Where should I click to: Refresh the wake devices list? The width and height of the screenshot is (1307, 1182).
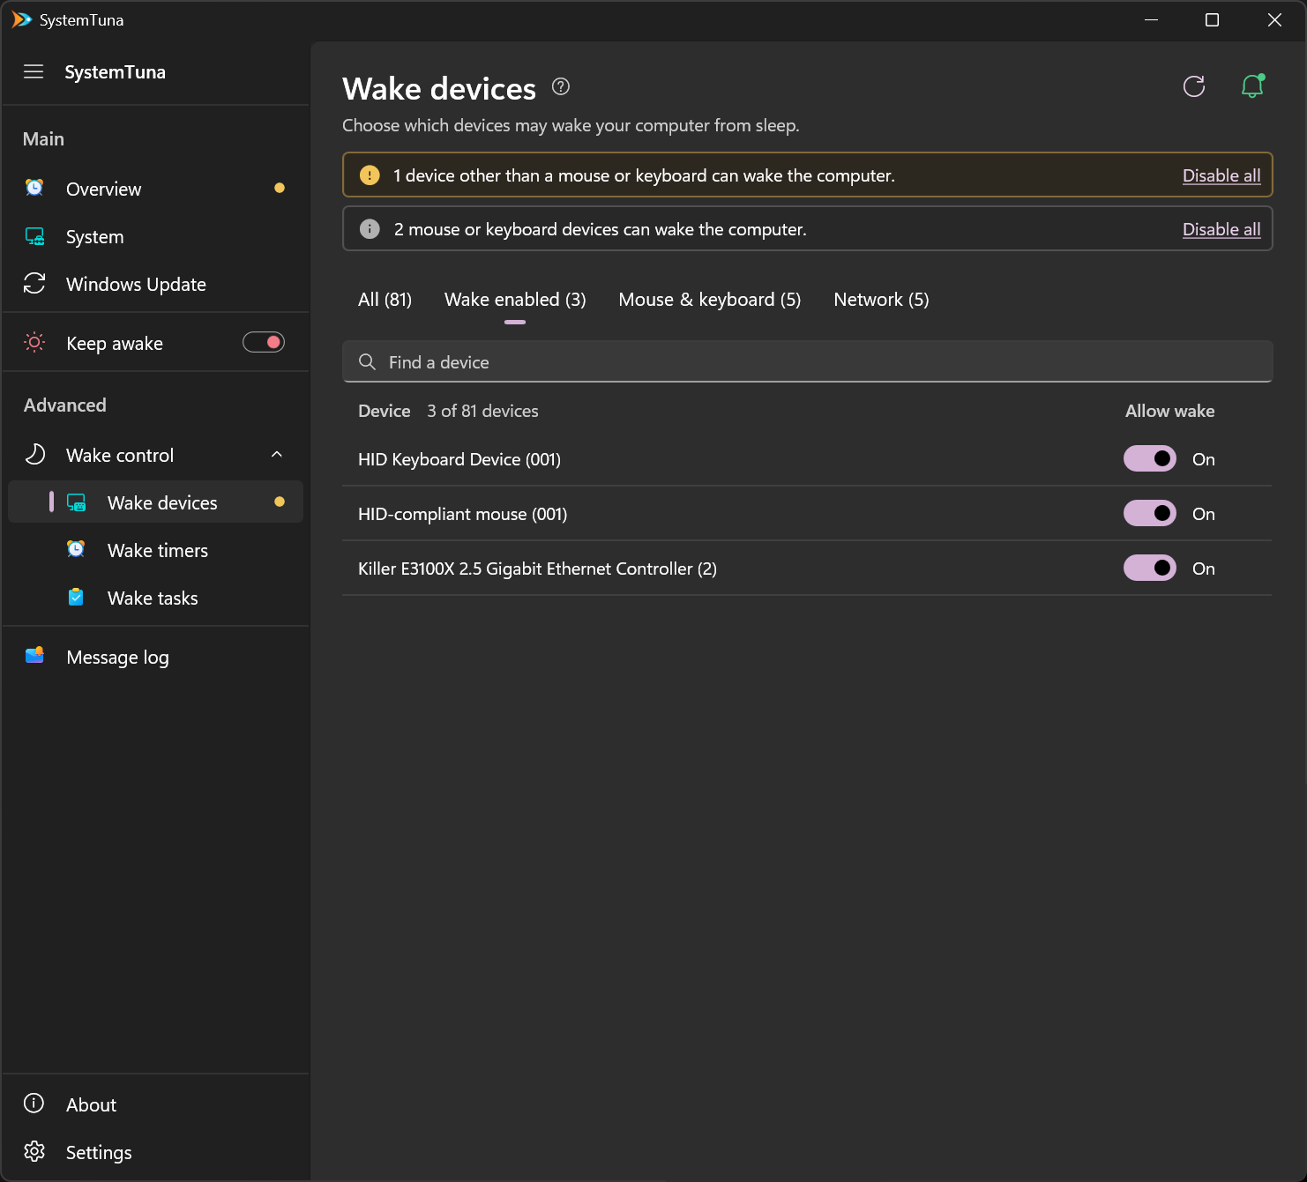pyautogui.click(x=1194, y=86)
